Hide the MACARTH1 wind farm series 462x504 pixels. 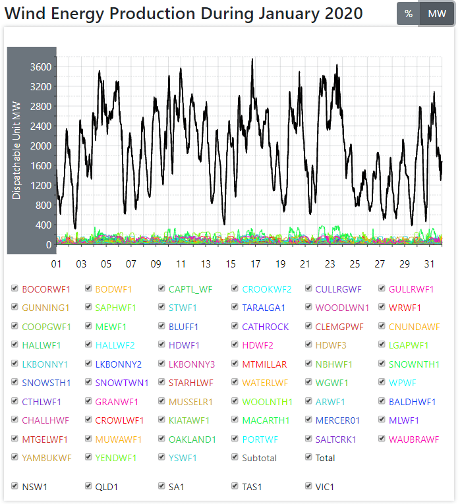tap(235, 420)
